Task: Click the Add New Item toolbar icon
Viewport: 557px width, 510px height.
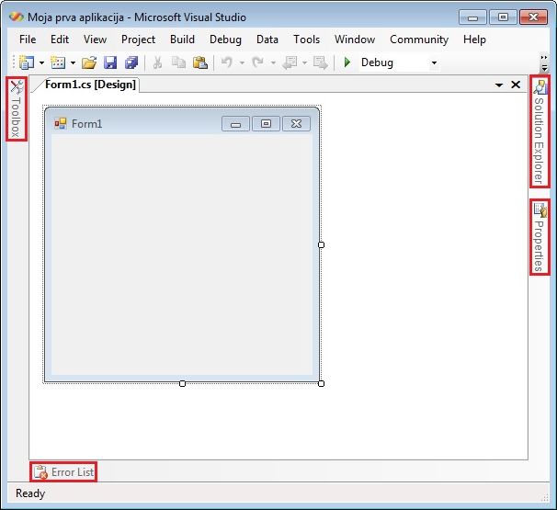Action: point(58,62)
